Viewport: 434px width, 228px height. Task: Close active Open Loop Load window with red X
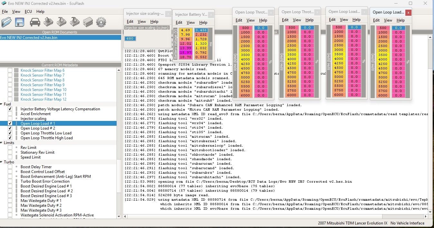coord(408,13)
